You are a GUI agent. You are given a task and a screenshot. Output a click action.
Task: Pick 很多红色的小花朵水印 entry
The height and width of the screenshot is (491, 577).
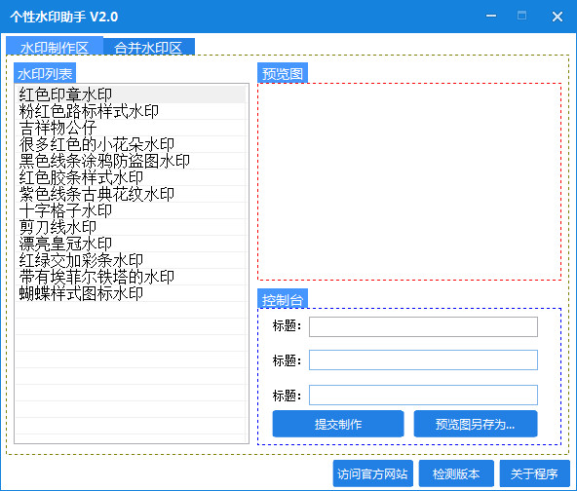131,144
